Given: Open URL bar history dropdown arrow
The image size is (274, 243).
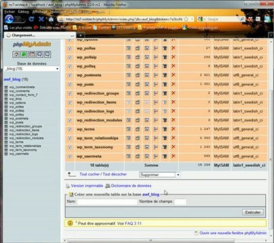Looking at the screenshot, I should (192, 19).
